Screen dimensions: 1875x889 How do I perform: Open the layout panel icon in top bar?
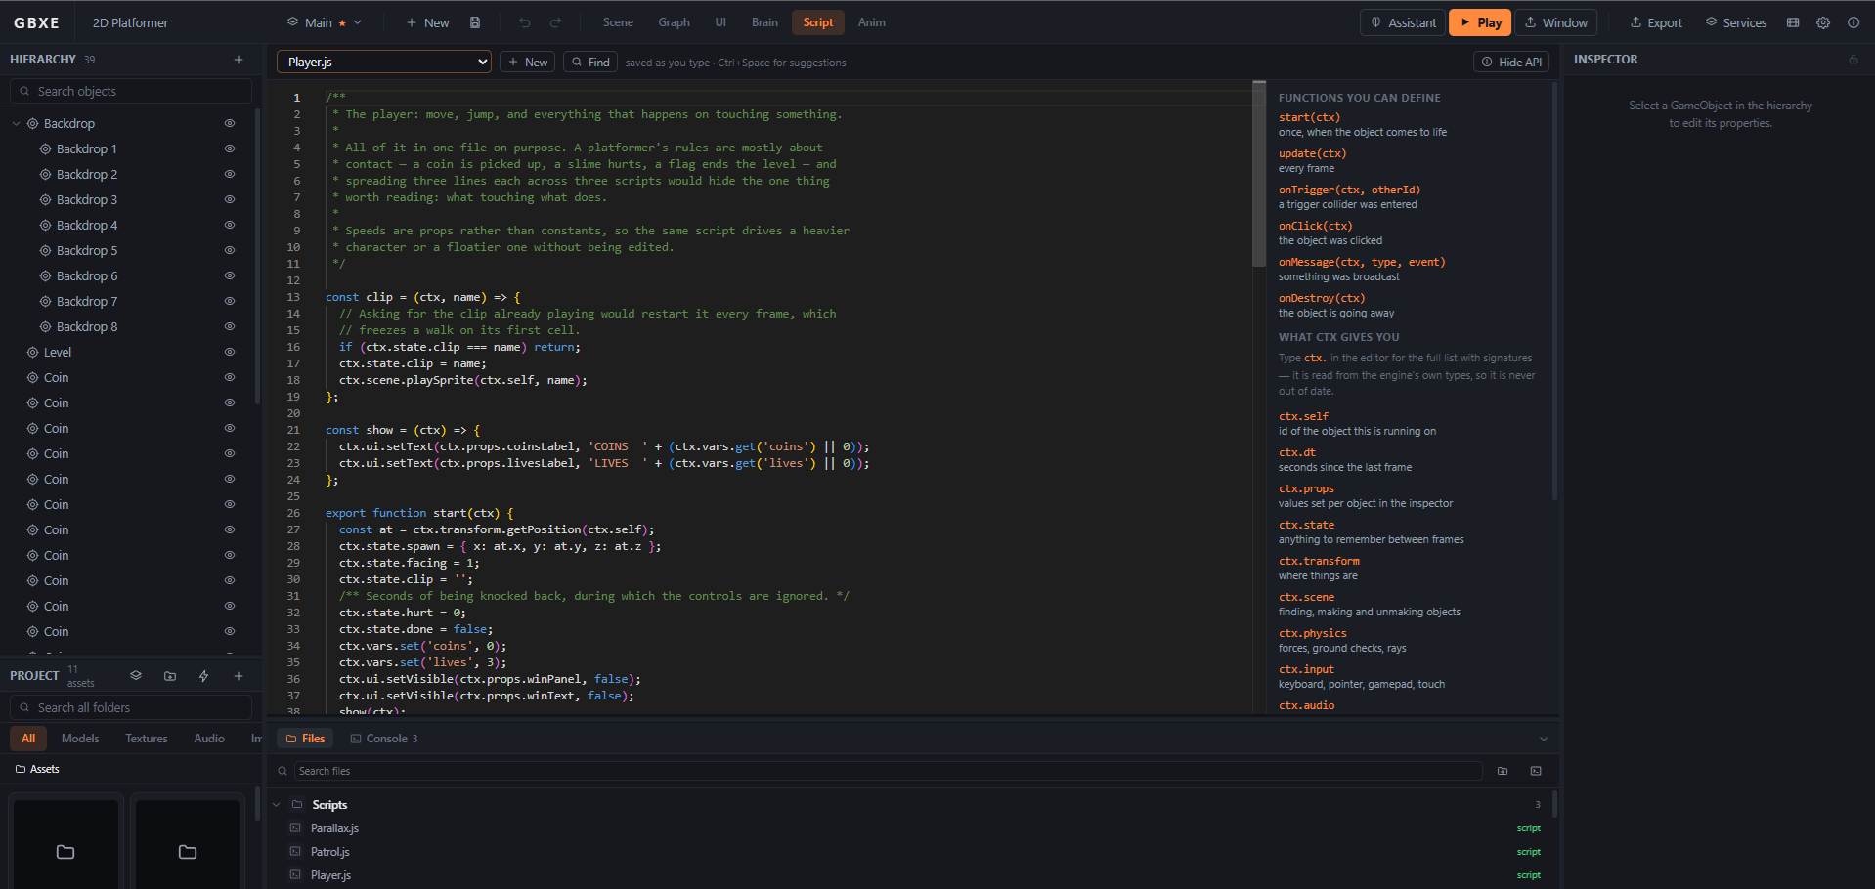(x=1793, y=22)
